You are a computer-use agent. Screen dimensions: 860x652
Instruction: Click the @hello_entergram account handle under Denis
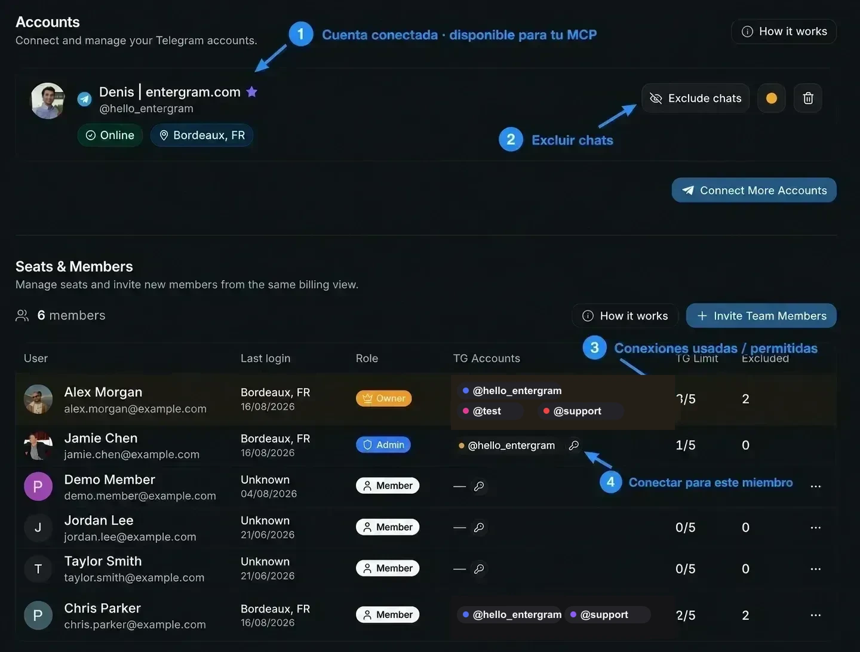(x=146, y=109)
